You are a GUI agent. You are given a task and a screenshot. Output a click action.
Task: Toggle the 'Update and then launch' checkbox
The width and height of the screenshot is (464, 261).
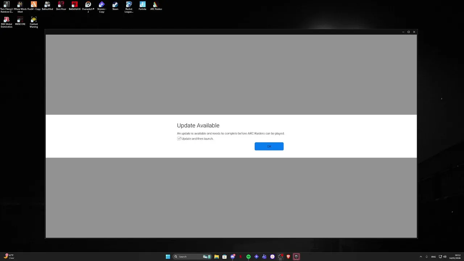tap(179, 138)
